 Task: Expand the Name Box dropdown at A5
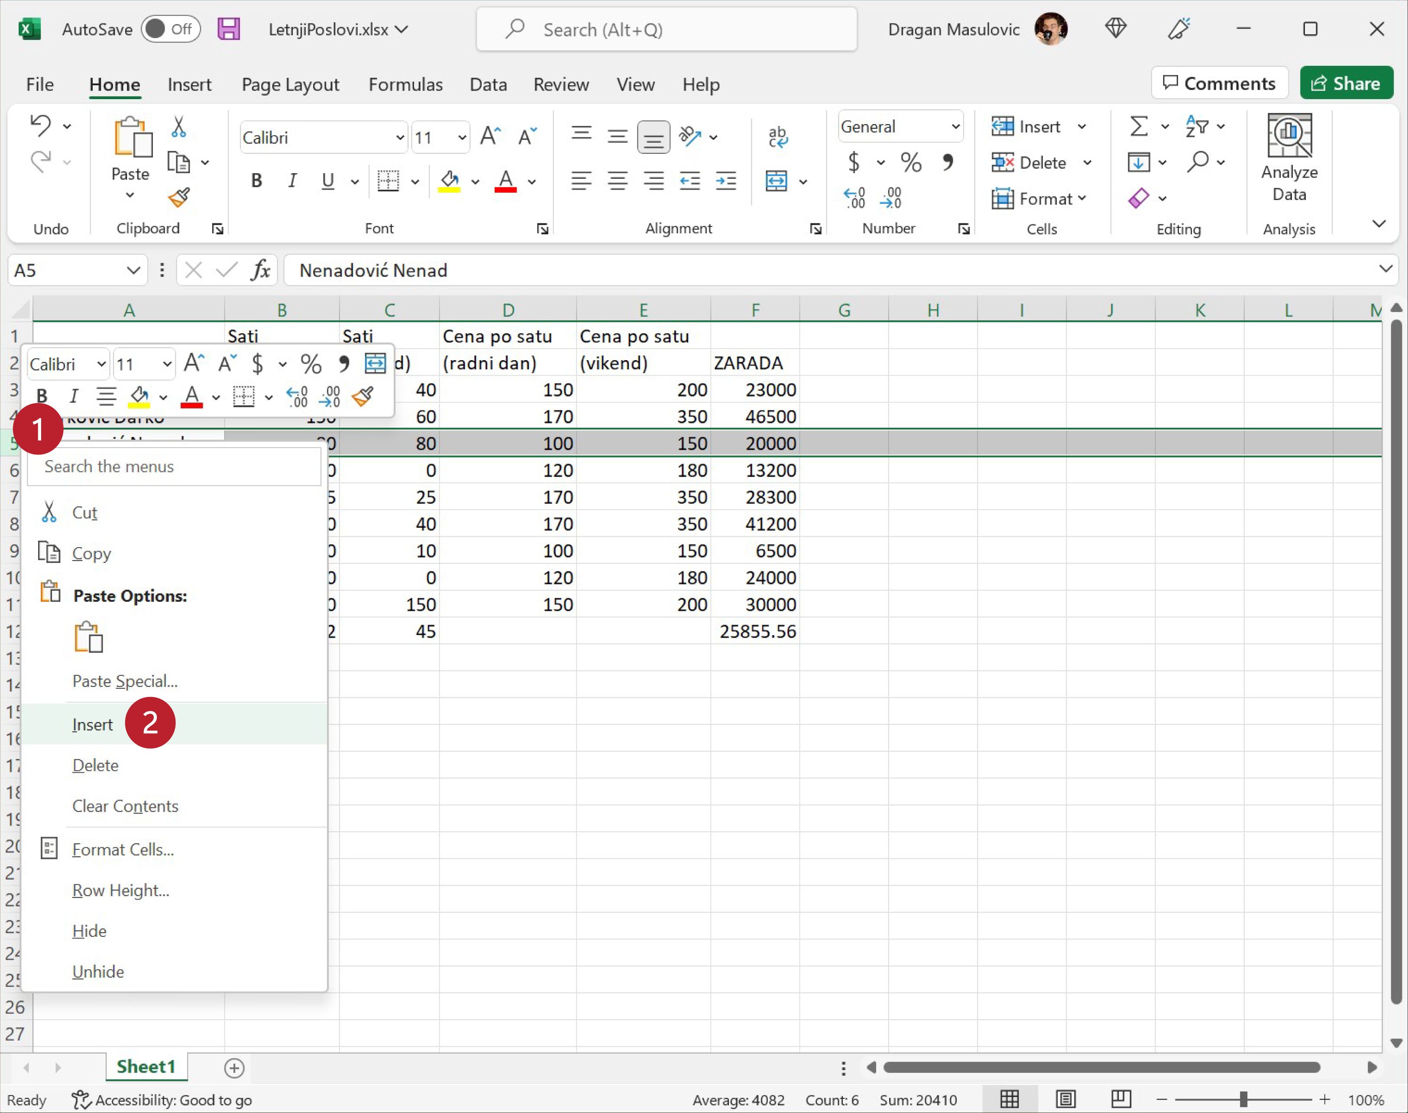coord(133,271)
